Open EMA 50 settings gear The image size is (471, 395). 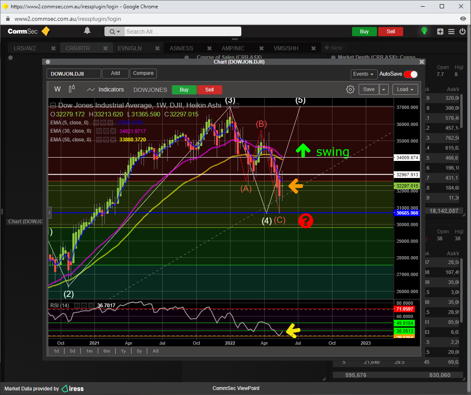106,140
